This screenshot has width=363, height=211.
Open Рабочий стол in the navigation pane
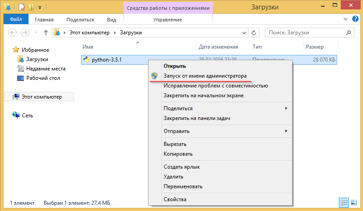click(x=43, y=78)
